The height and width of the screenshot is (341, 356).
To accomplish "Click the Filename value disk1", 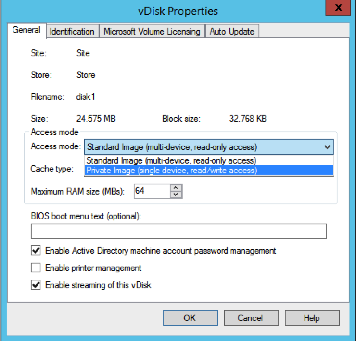I will [86, 97].
